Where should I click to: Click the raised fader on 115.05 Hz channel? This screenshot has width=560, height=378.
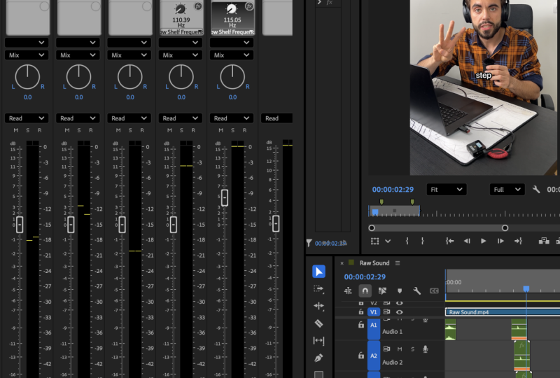[224, 197]
